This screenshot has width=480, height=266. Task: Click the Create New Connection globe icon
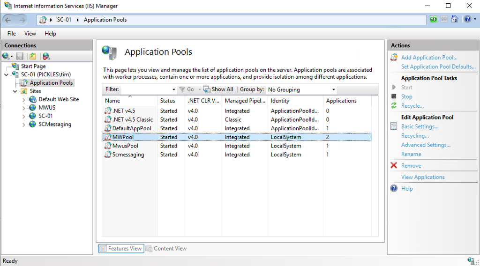coord(6,56)
